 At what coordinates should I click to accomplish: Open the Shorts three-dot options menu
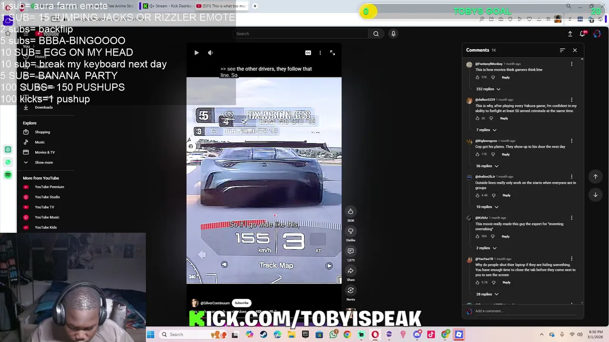point(320,53)
